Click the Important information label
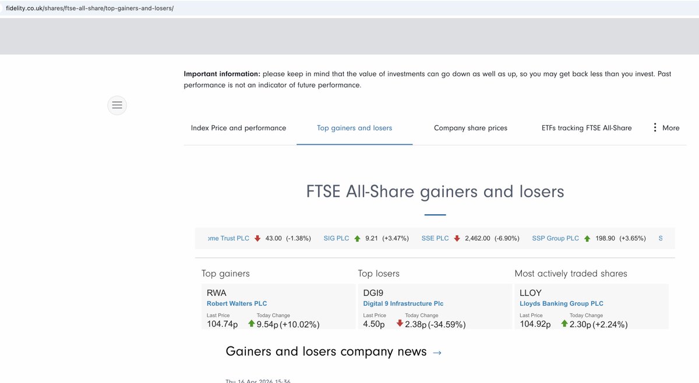Image resolution: width=699 pixels, height=383 pixels. click(x=222, y=74)
